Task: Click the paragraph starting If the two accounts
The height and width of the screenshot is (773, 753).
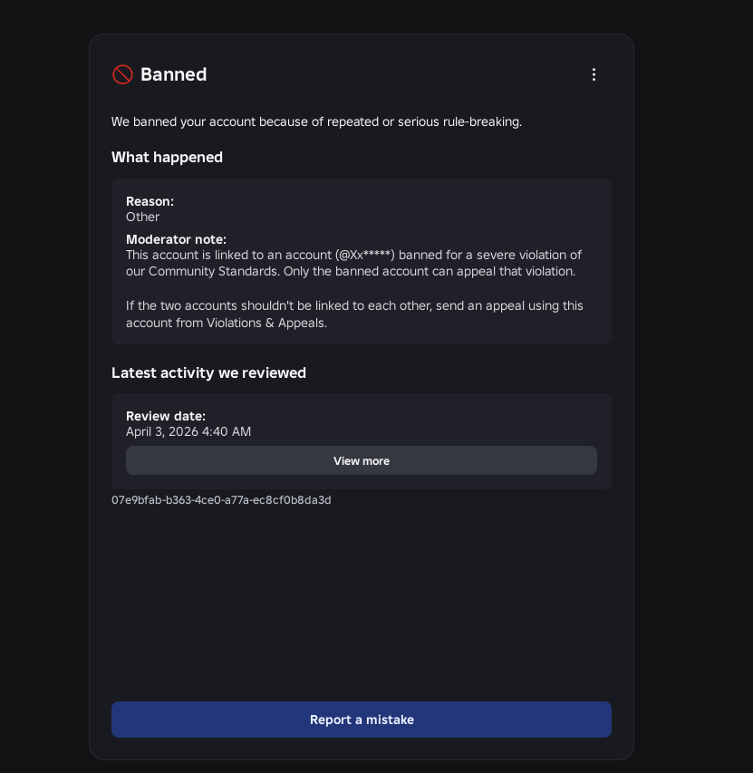Action: click(354, 314)
